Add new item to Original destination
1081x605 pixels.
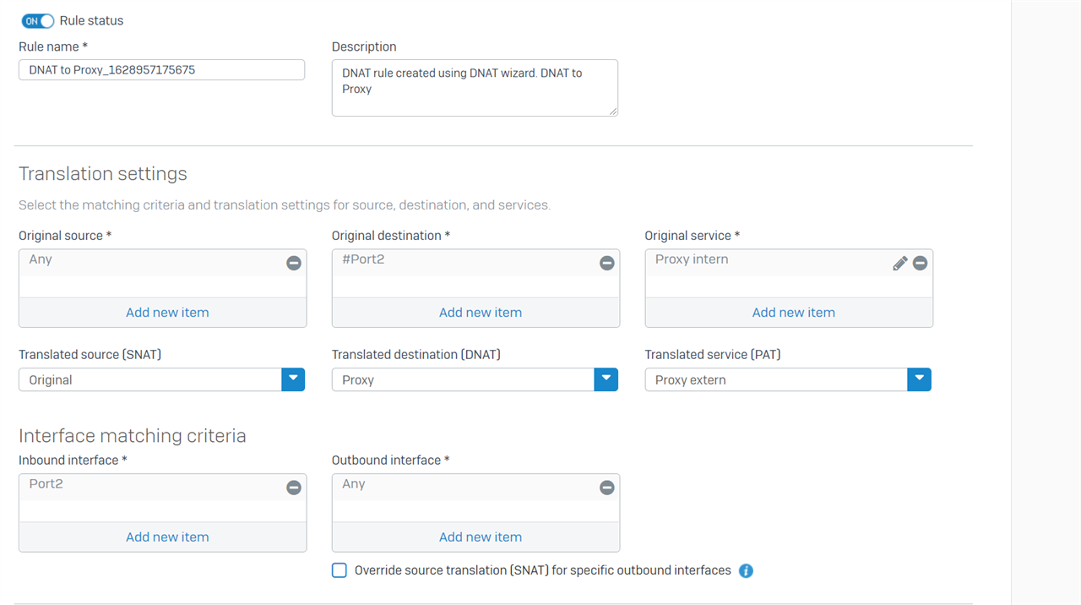click(480, 313)
